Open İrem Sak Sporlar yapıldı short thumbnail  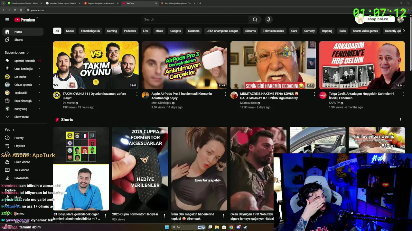pyautogui.click(x=199, y=169)
